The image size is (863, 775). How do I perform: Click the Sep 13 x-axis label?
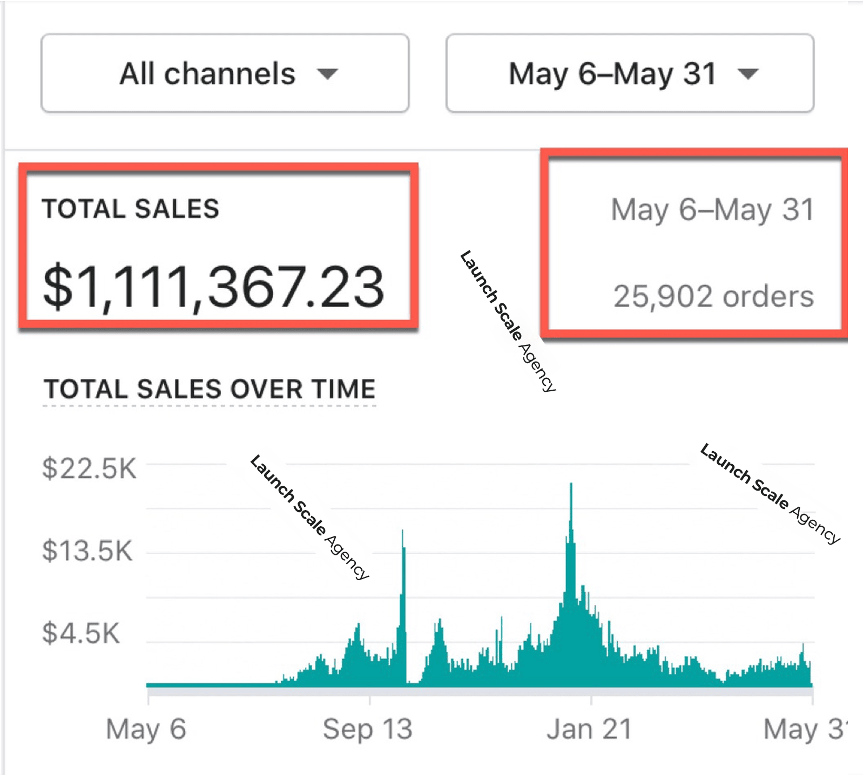point(367,729)
